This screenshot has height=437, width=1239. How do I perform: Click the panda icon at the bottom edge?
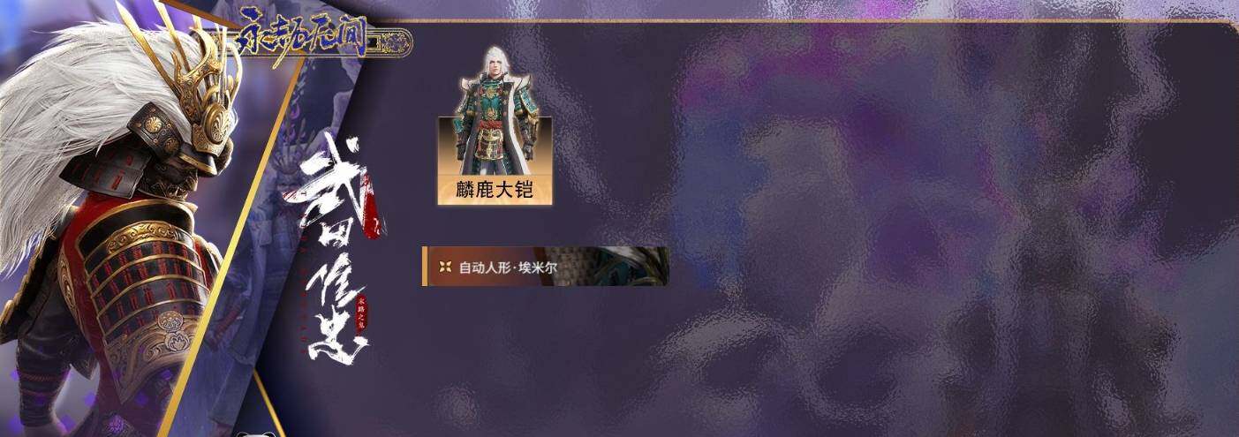click(x=250, y=433)
